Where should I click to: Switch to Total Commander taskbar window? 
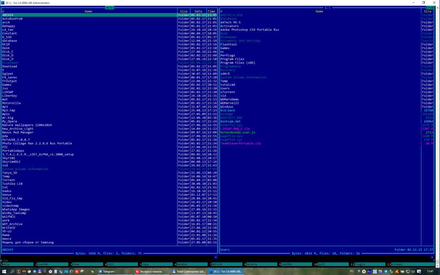coord(189,272)
